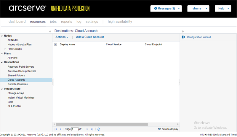
Task: Click the left splitter handle beside Cloud Accounts
Action: point(53,82)
